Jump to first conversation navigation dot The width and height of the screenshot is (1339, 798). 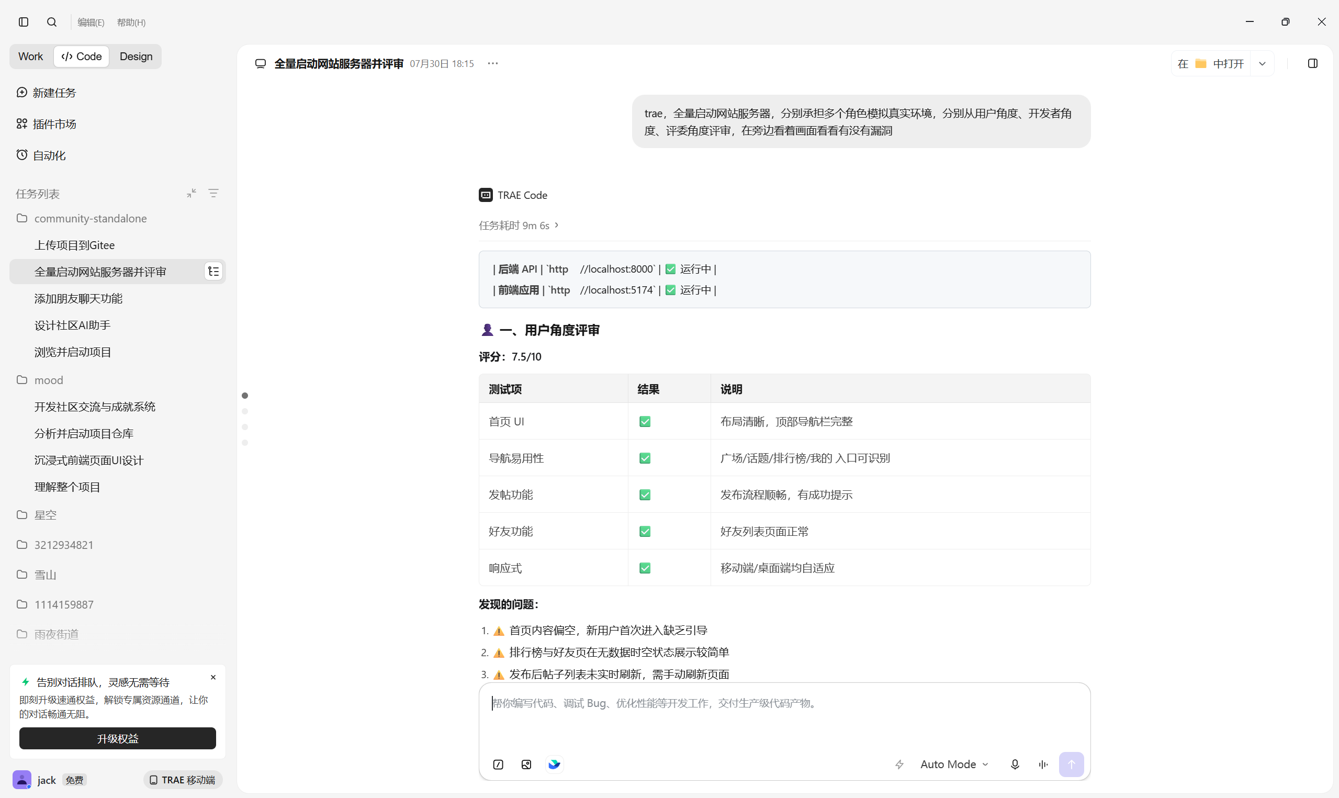tap(245, 396)
